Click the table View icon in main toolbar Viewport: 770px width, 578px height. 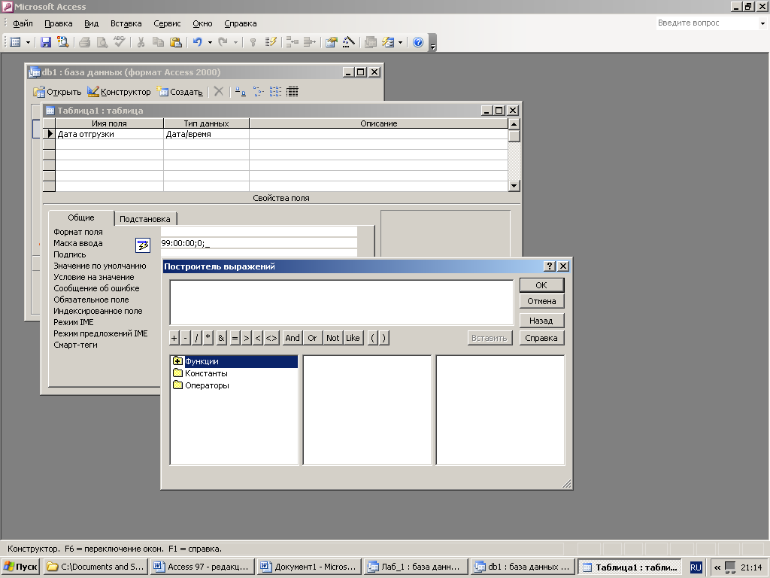click(x=15, y=42)
